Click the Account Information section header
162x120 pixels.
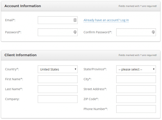tap(23, 6)
